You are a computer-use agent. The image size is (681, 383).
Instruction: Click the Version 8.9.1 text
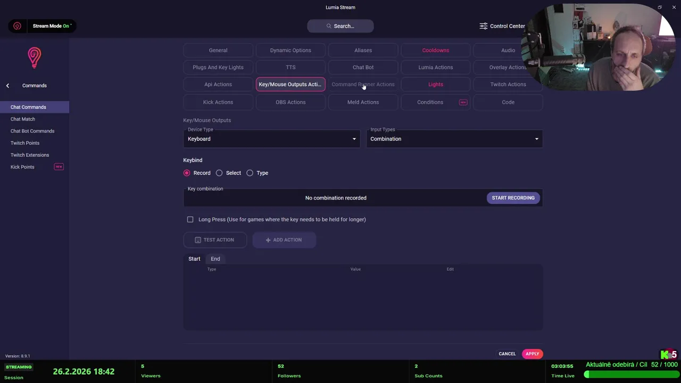coord(18,356)
